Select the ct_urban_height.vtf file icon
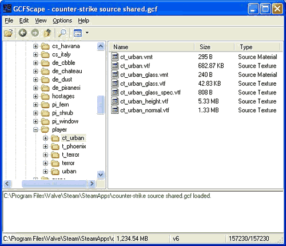This screenshot has height=246, width=286. 115,101
